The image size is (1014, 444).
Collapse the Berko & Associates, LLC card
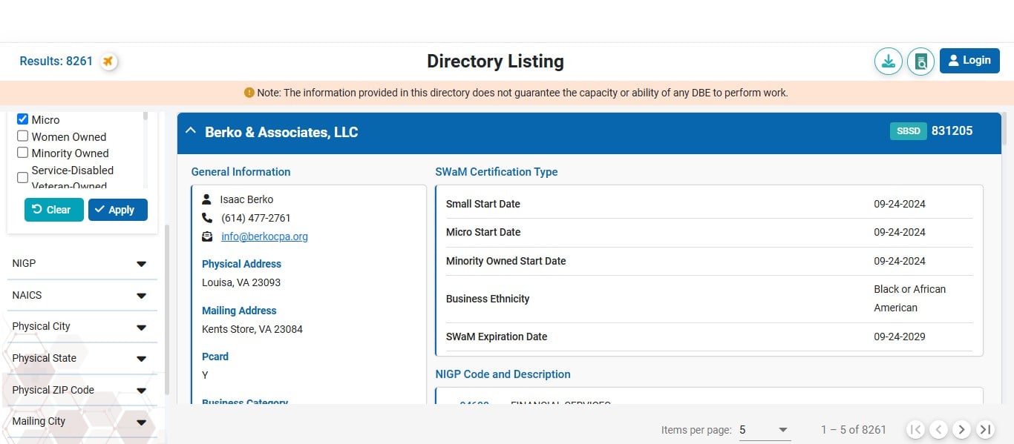(191, 131)
